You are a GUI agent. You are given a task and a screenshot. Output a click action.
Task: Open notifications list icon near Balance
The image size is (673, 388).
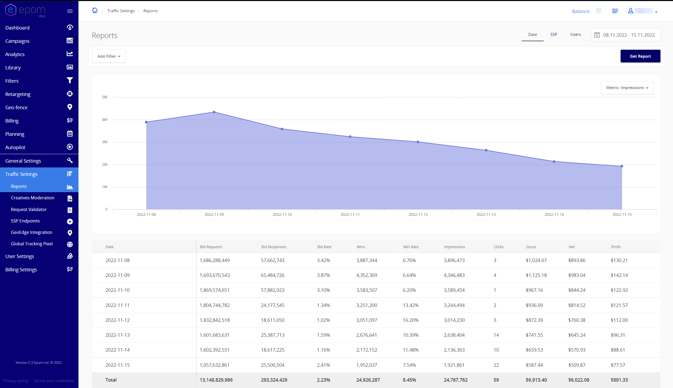[614, 11]
